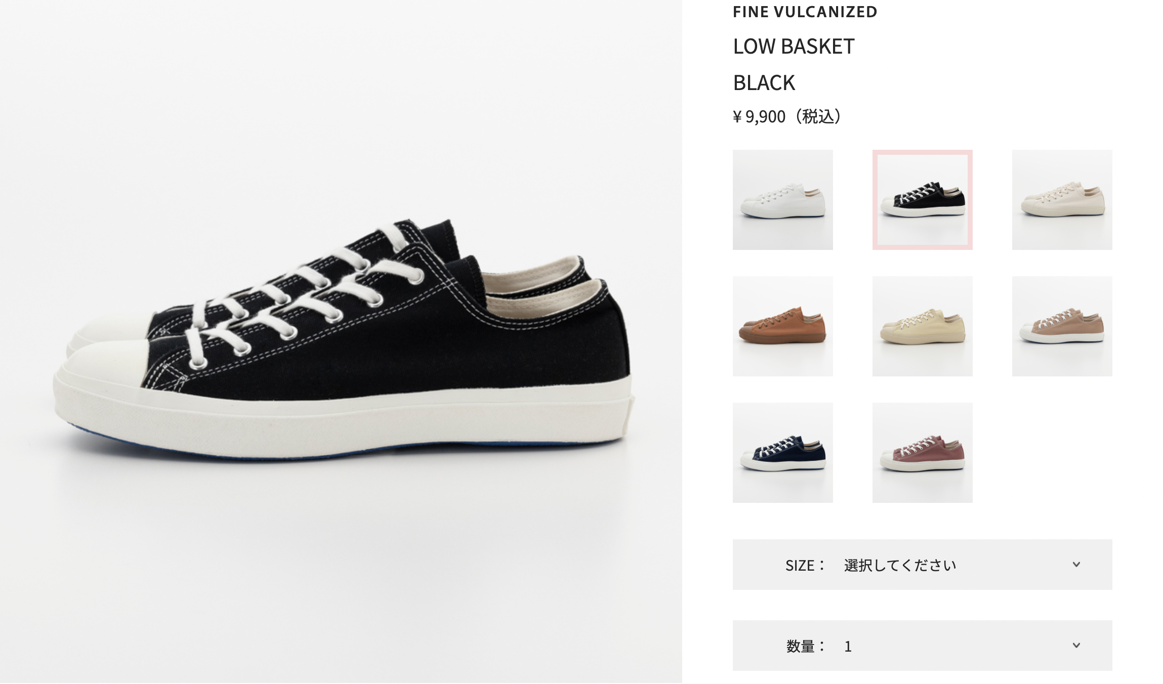The image size is (1163, 684).
Task: Choose the dusty rose sneaker thumbnail
Action: point(922,453)
